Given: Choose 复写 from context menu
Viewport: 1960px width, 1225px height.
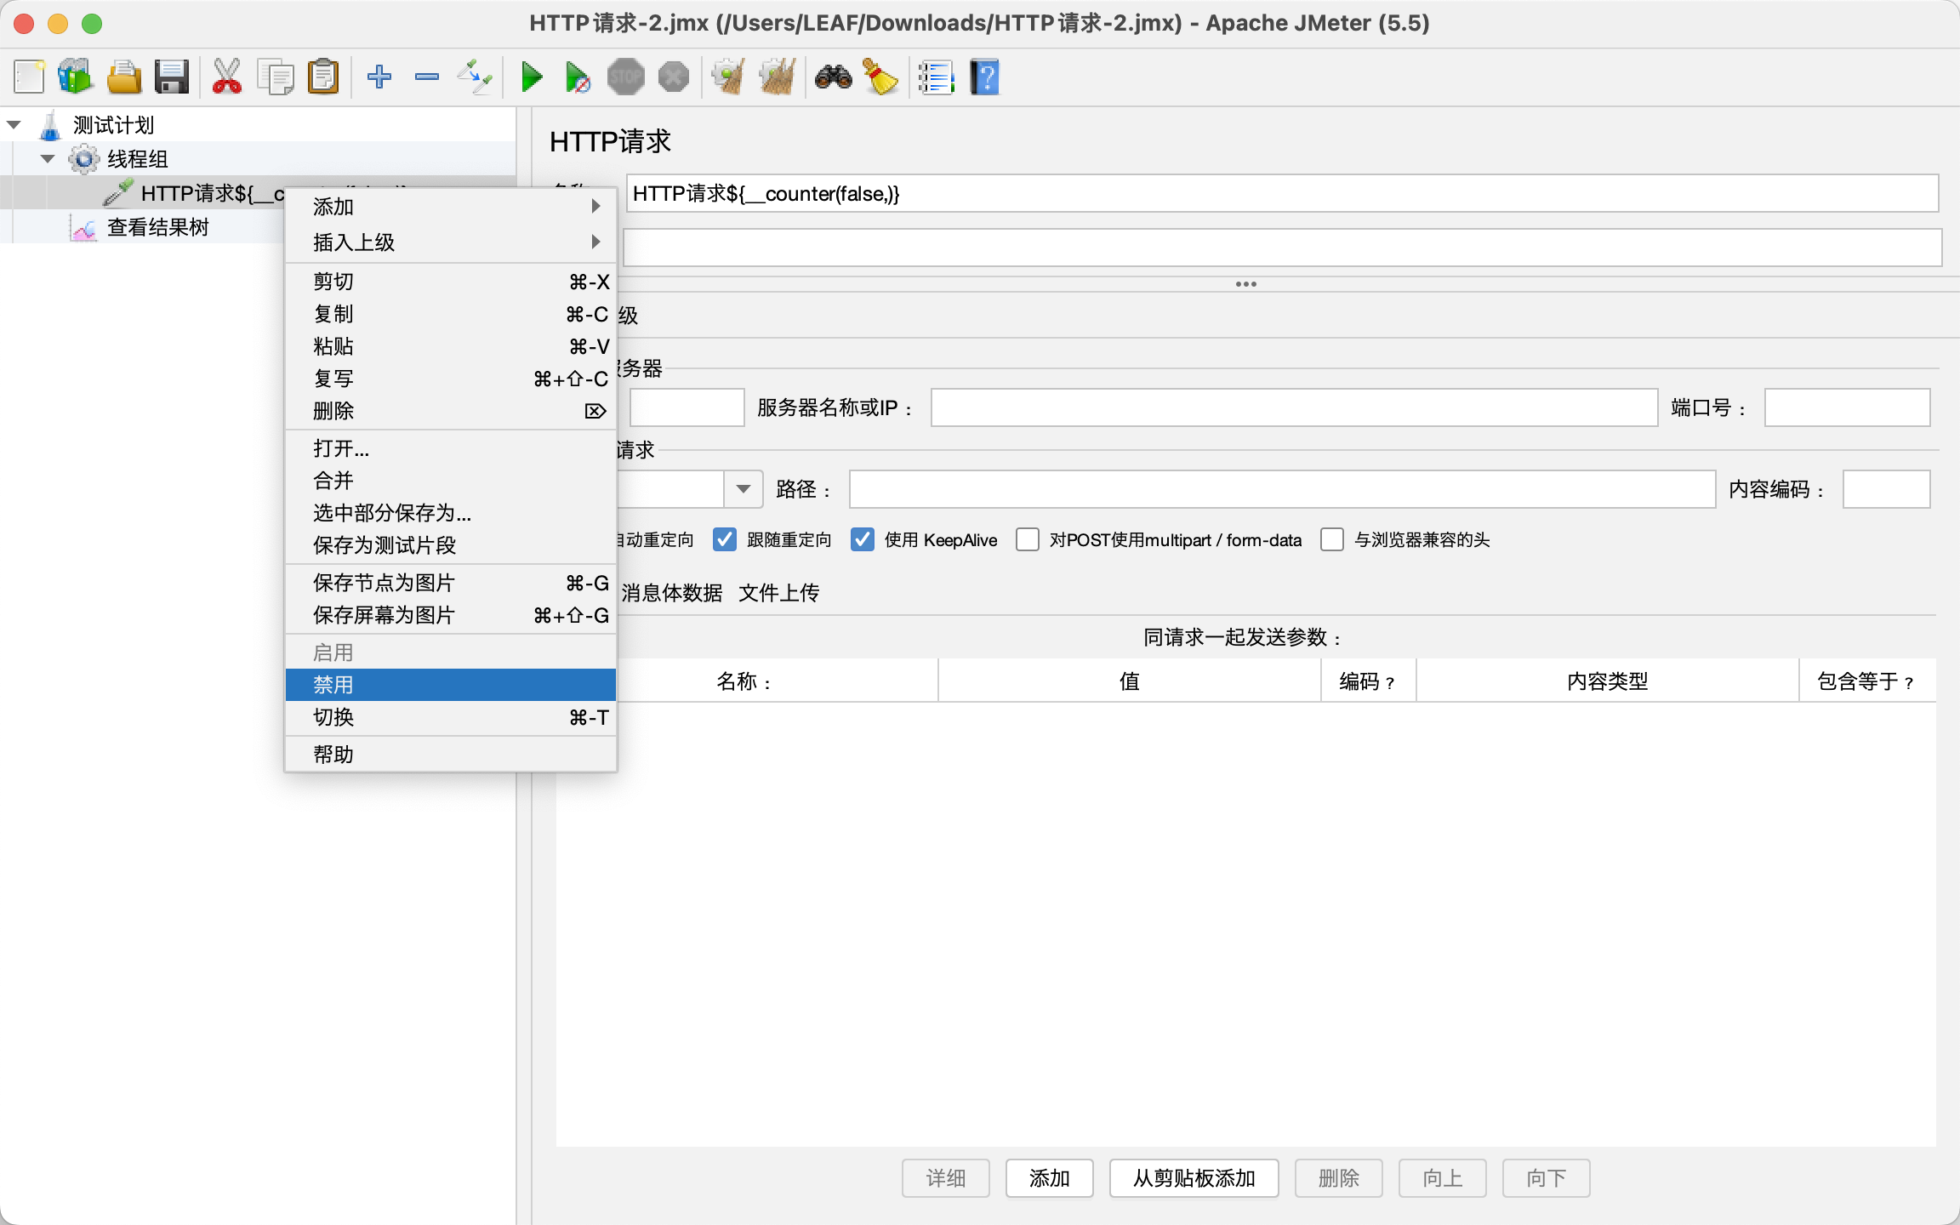Looking at the screenshot, I should 451,379.
